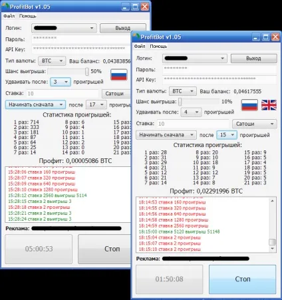Open the Файл menu in front window
The image size is (282, 300).
(x=140, y=47)
